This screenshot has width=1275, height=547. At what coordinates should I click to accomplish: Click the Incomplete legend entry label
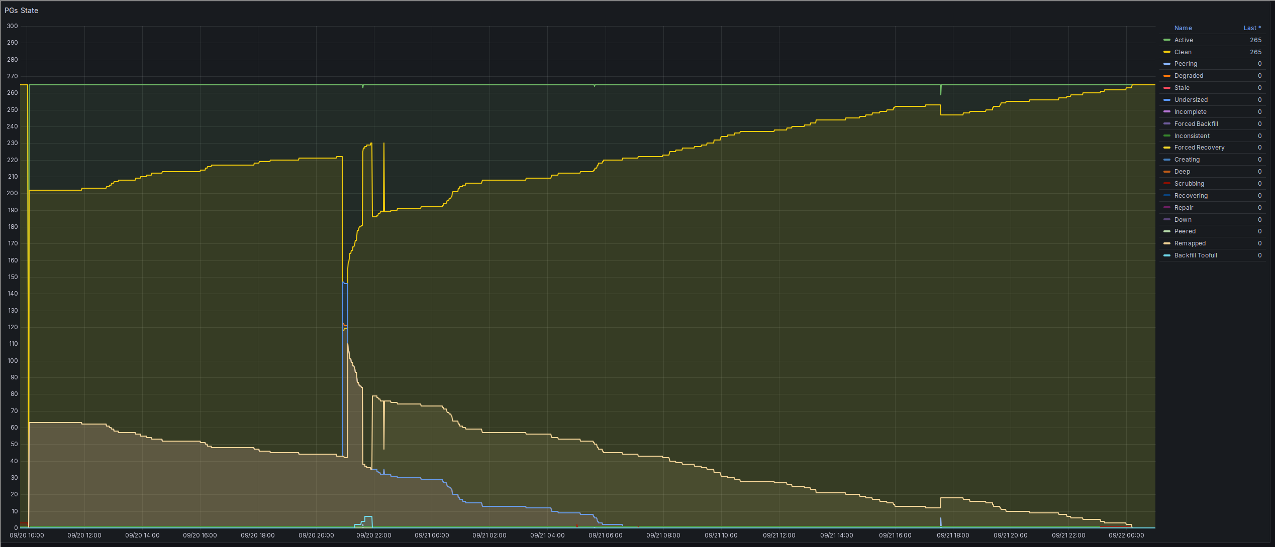tap(1190, 112)
